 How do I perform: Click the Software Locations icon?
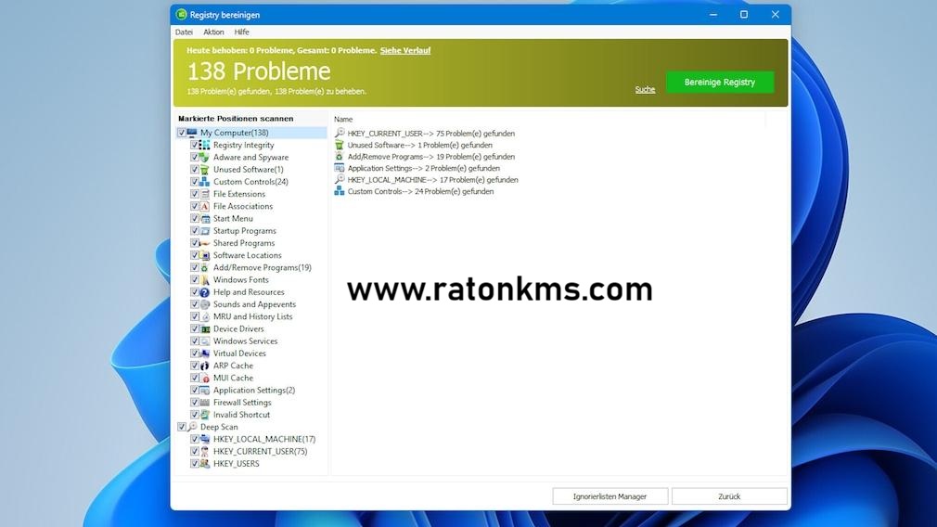[204, 255]
